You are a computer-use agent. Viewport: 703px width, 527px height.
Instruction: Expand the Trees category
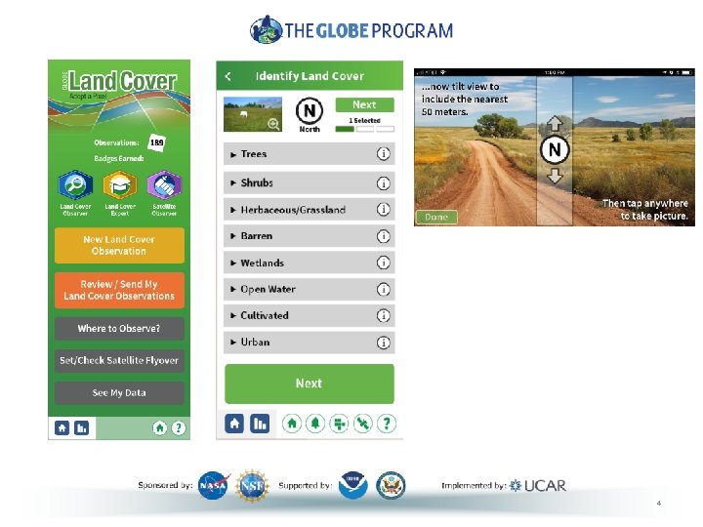pos(309,154)
